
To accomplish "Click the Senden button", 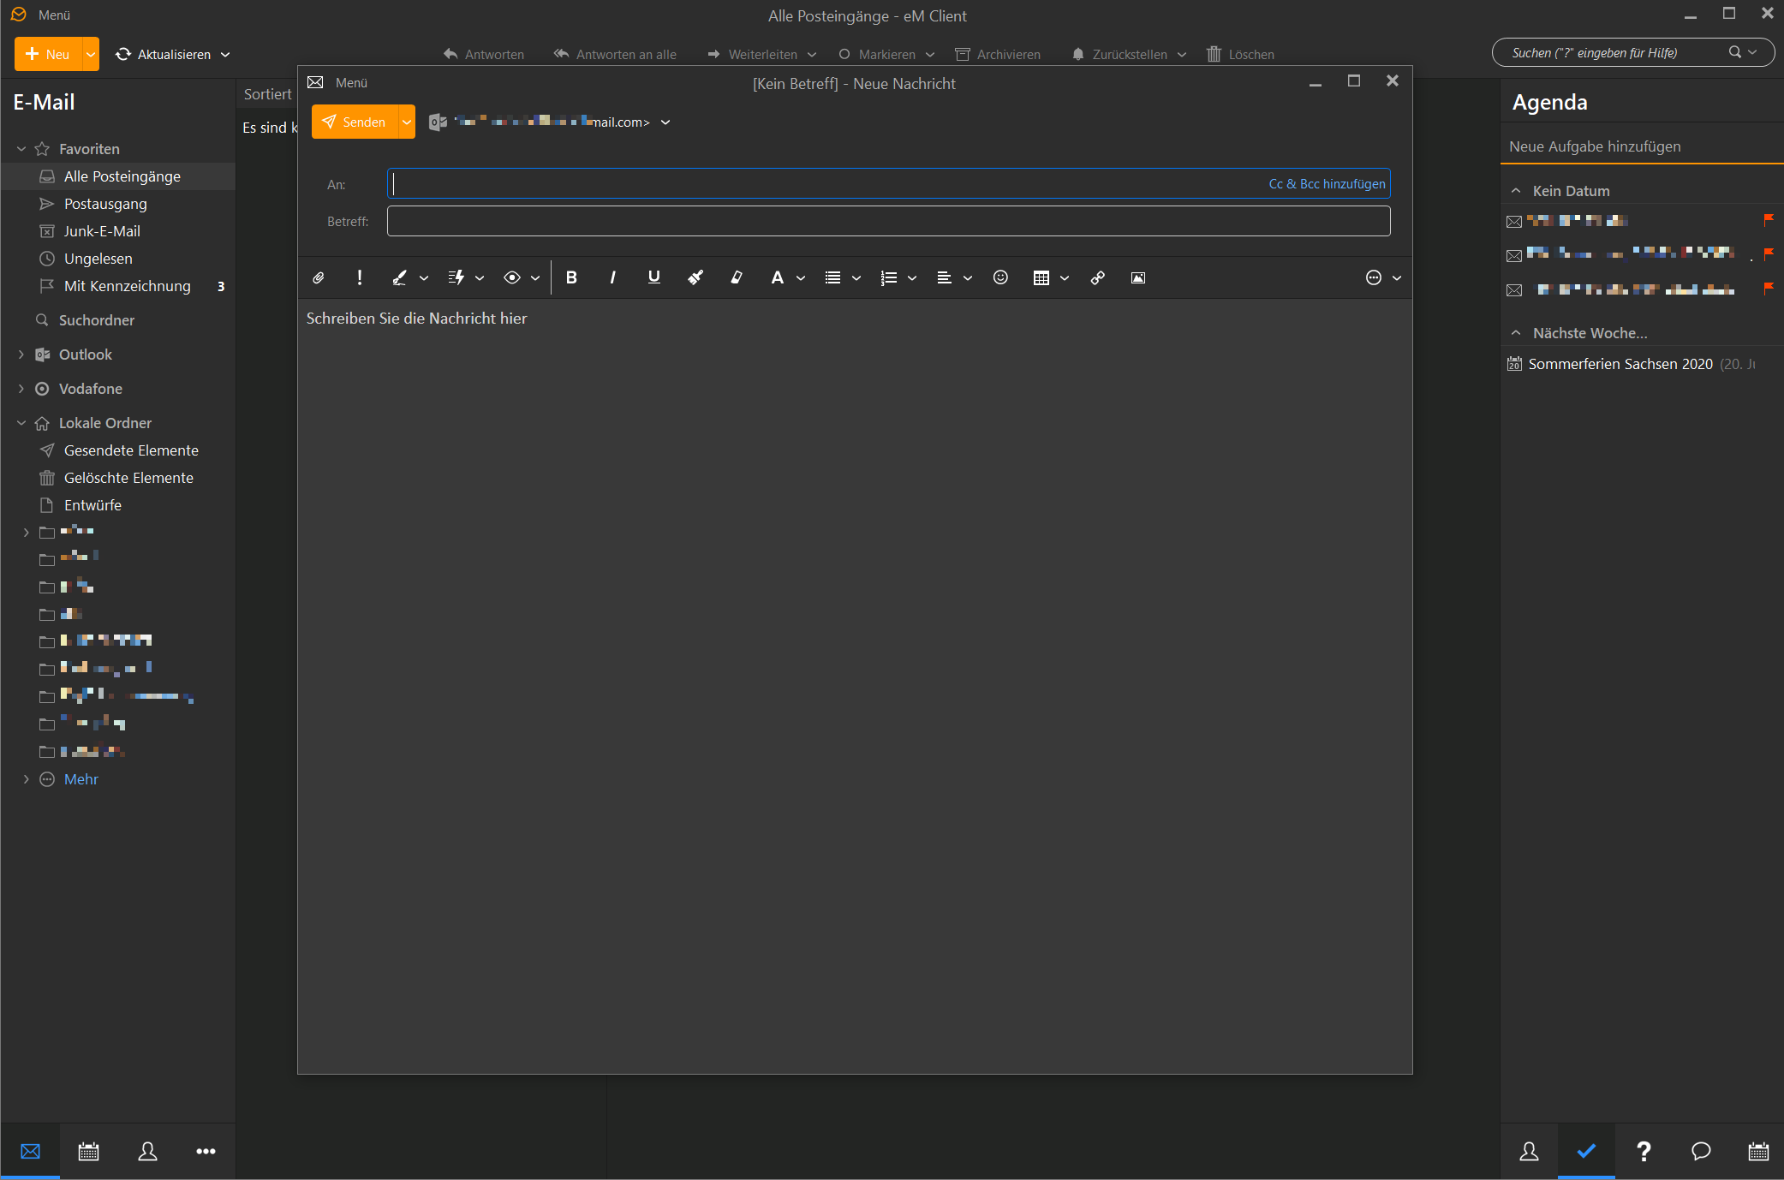I will tap(355, 122).
